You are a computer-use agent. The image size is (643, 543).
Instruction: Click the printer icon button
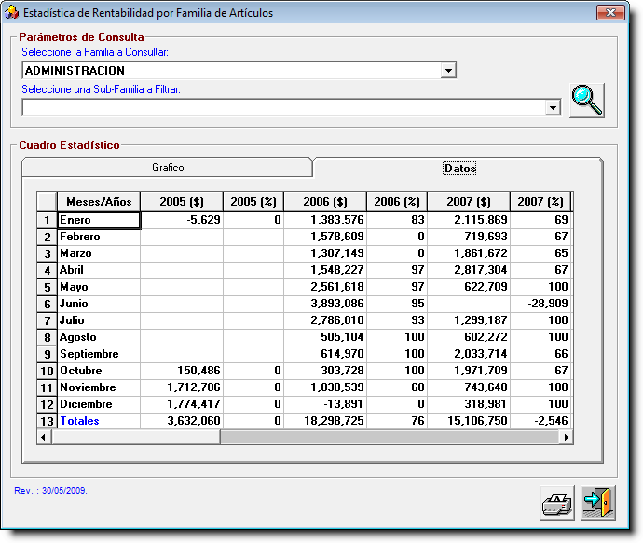(557, 503)
